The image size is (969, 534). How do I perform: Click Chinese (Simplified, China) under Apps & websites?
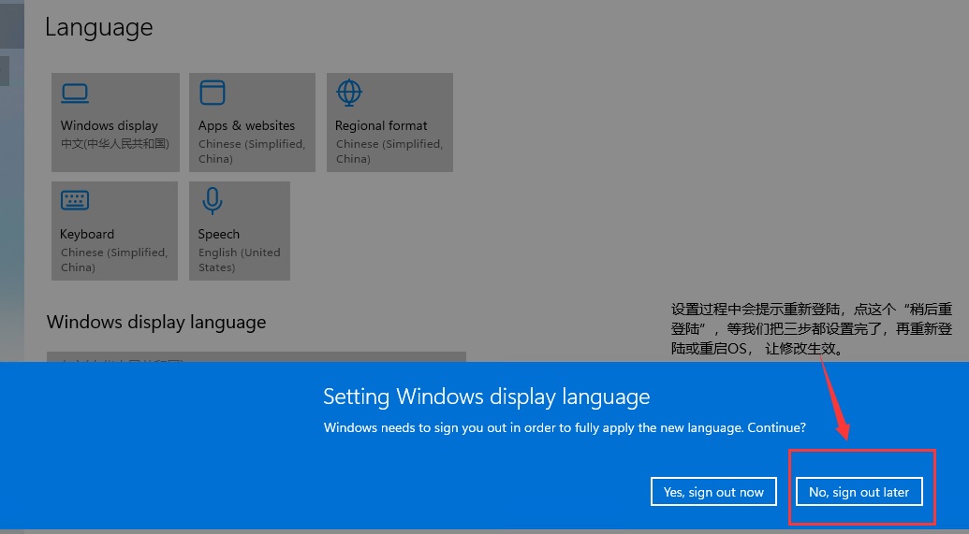(252, 152)
